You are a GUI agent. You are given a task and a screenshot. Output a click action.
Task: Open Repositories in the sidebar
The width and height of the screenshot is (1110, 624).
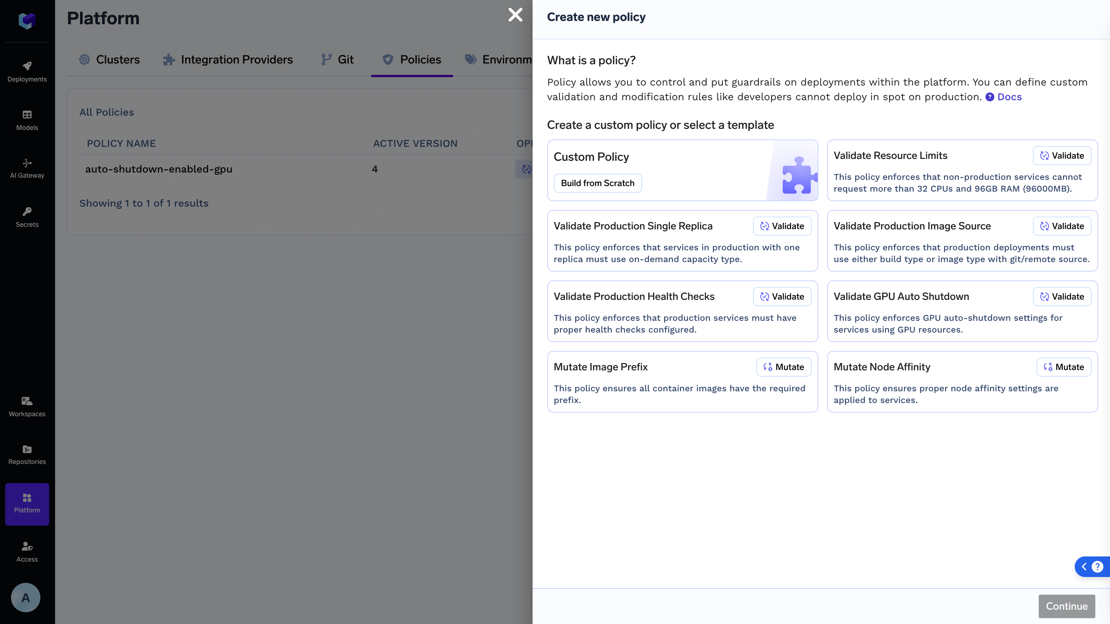coord(27,455)
